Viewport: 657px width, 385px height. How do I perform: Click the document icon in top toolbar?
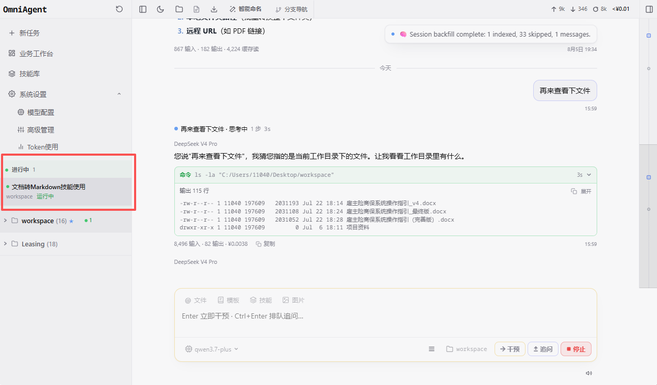[x=196, y=9]
